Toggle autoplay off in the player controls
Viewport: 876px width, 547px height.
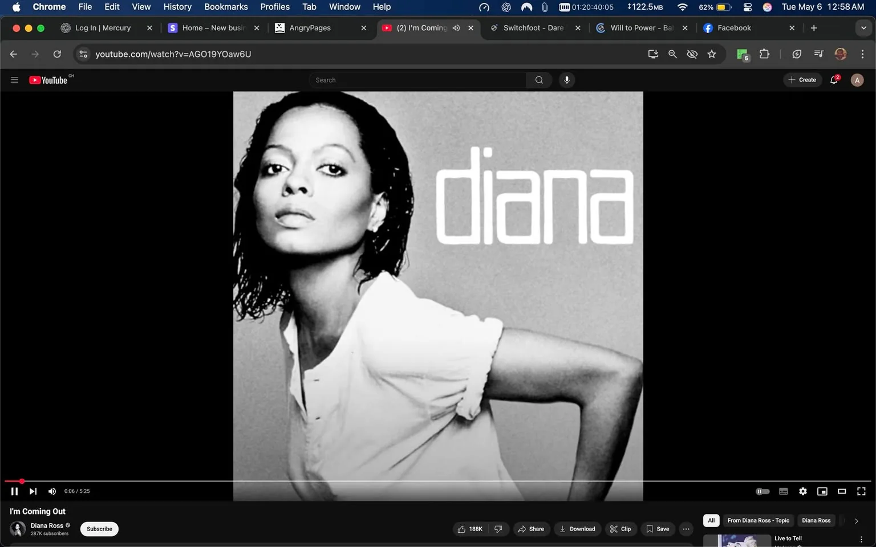coord(763,491)
